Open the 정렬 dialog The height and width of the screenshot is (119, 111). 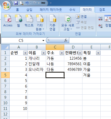point(108,21)
